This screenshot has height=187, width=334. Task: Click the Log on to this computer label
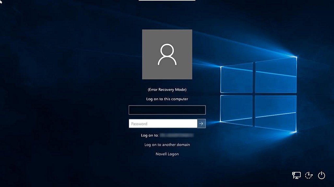pos(167,99)
